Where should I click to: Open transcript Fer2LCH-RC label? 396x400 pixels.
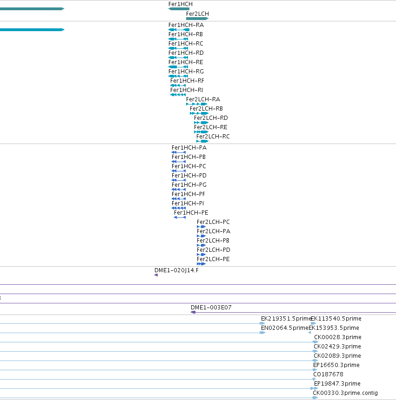pos(213,137)
